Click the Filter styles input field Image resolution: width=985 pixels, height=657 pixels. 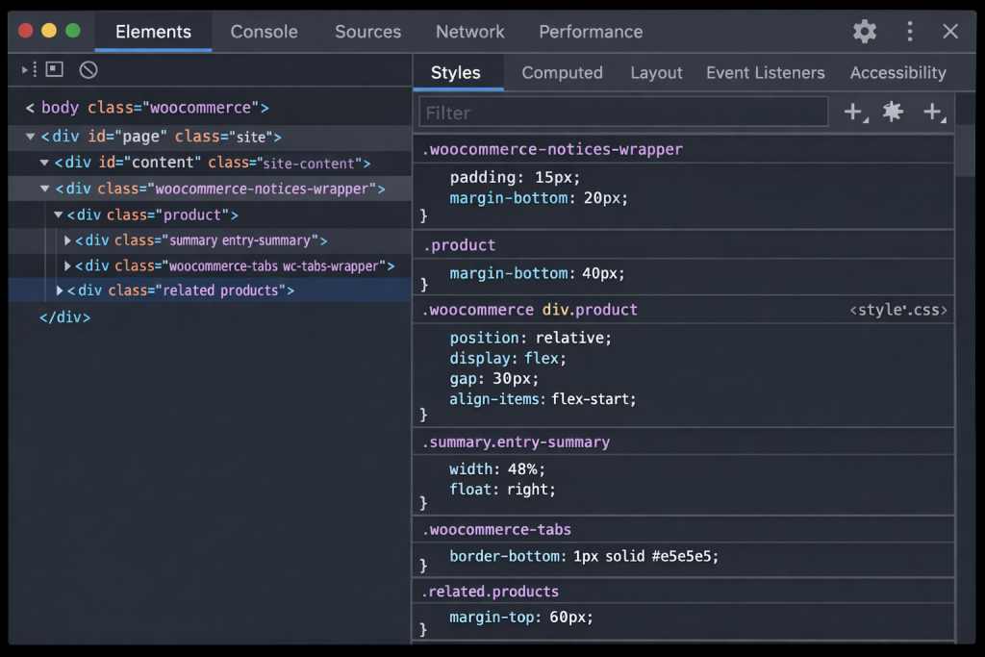[x=623, y=113]
